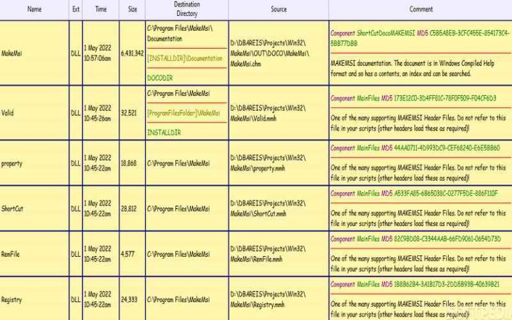Click Program Files\MakeMsi destination in RemFile row

click(x=178, y=254)
